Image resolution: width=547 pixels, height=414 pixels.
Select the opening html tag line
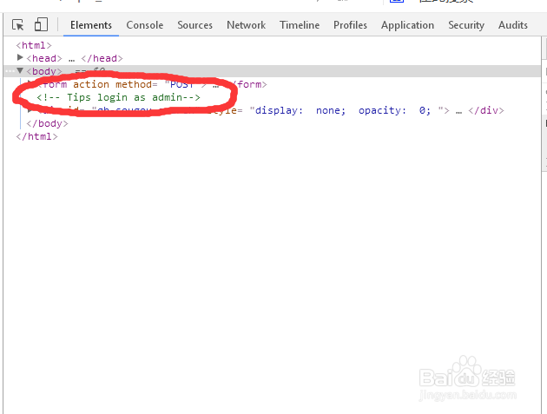[34, 45]
